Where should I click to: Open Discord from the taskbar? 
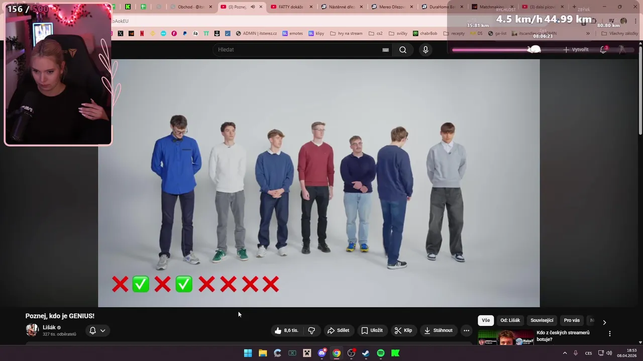pyautogui.click(x=322, y=353)
